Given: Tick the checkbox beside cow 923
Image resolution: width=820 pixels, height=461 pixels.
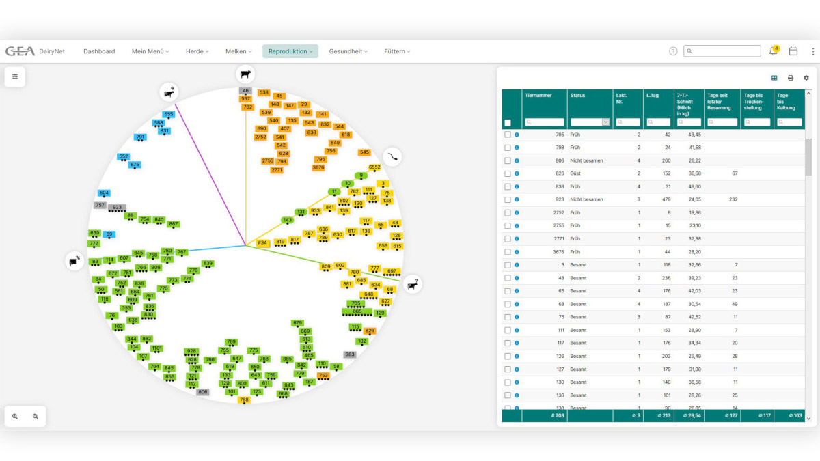Looking at the screenshot, I should coord(508,199).
